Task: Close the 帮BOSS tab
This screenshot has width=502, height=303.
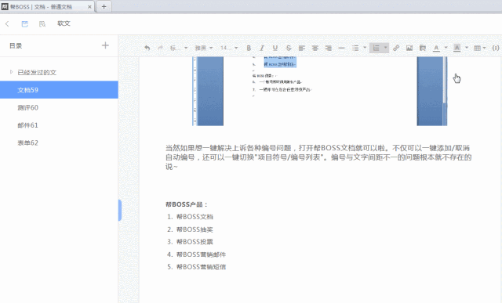Action: [x=89, y=7]
